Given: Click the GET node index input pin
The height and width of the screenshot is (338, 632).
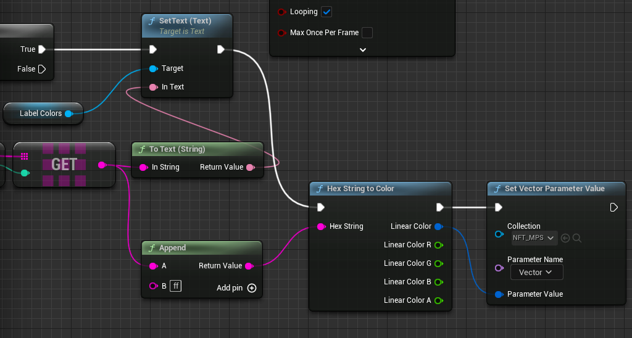Looking at the screenshot, I should (25, 173).
